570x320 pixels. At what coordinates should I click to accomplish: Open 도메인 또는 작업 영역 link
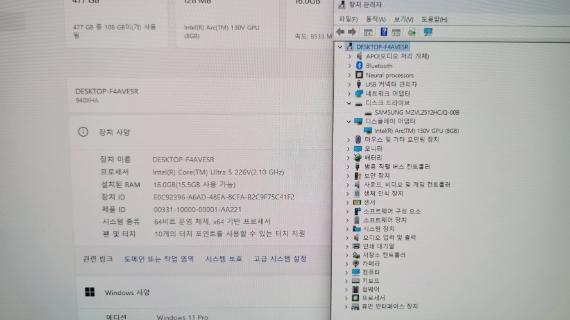[x=159, y=259]
